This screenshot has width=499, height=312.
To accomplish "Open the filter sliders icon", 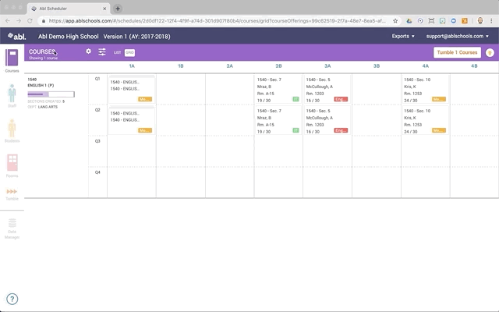I will pyautogui.click(x=102, y=51).
